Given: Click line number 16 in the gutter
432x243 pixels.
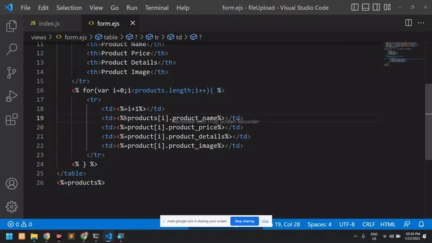Looking at the screenshot, I should point(40,90).
